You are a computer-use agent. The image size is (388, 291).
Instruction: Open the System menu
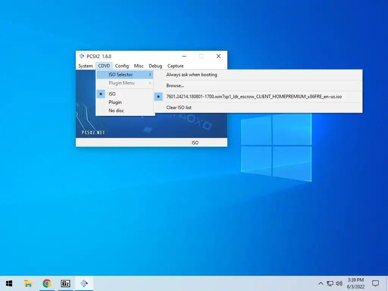[85, 66]
